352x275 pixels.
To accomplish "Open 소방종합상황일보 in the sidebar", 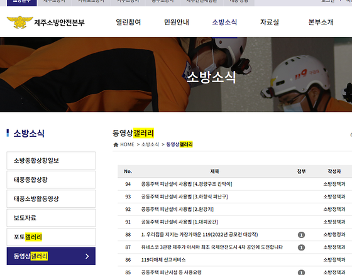I will pyautogui.click(x=51, y=160).
